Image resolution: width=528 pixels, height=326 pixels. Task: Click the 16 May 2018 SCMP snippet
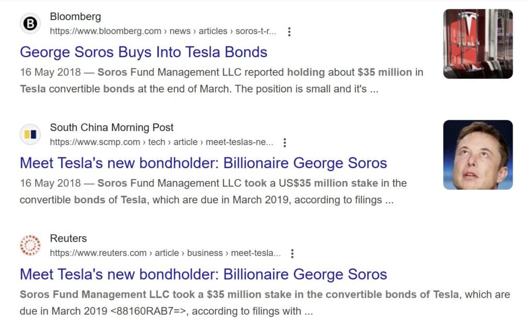(213, 191)
